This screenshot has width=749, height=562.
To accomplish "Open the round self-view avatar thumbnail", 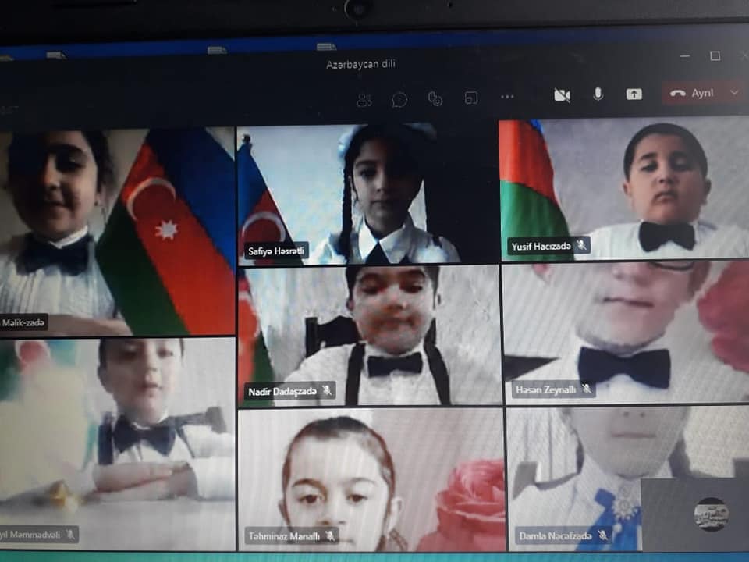I will click(x=711, y=514).
